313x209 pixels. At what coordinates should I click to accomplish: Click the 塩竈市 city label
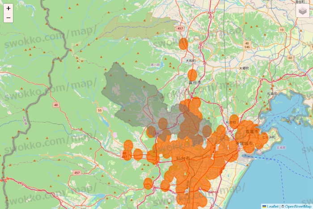252,131
